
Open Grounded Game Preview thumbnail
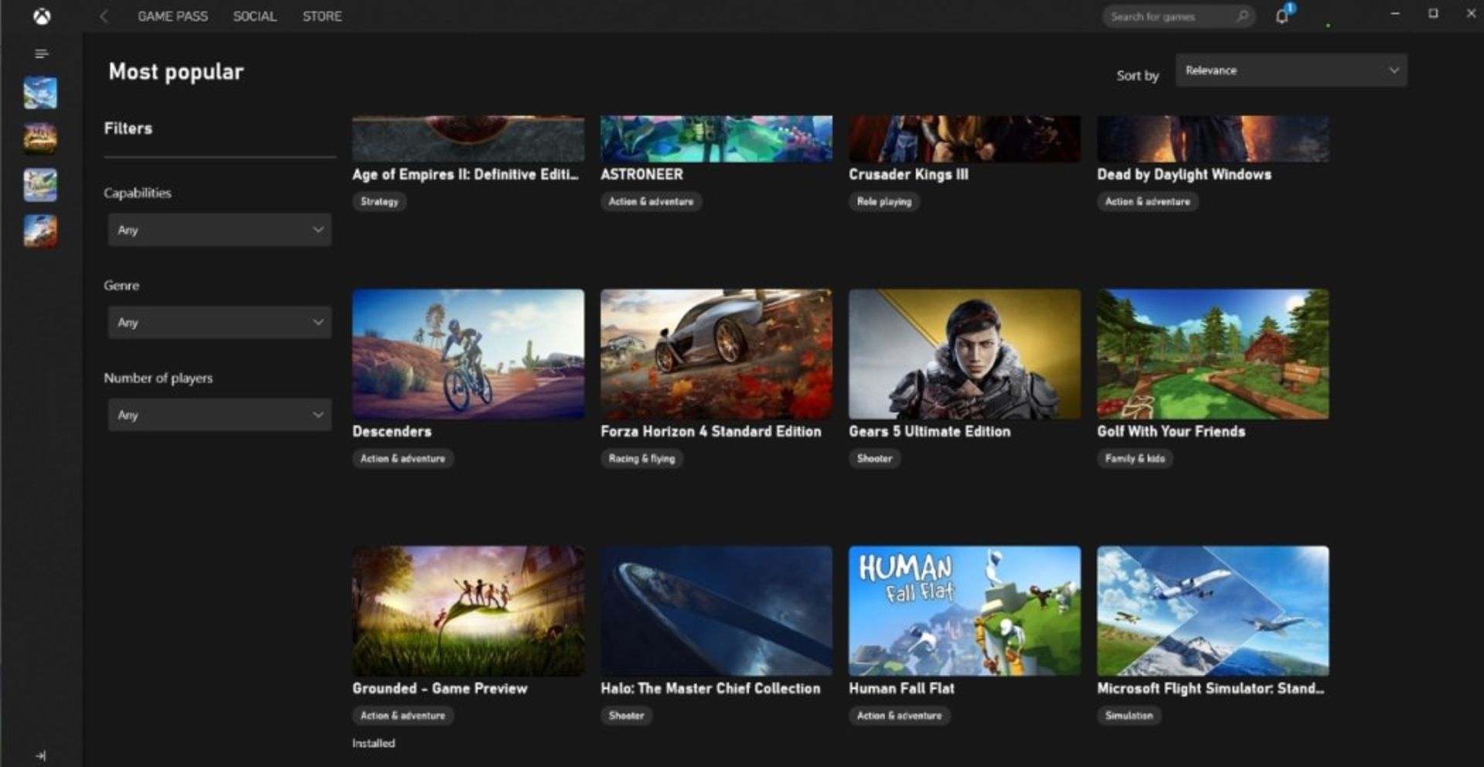point(468,611)
